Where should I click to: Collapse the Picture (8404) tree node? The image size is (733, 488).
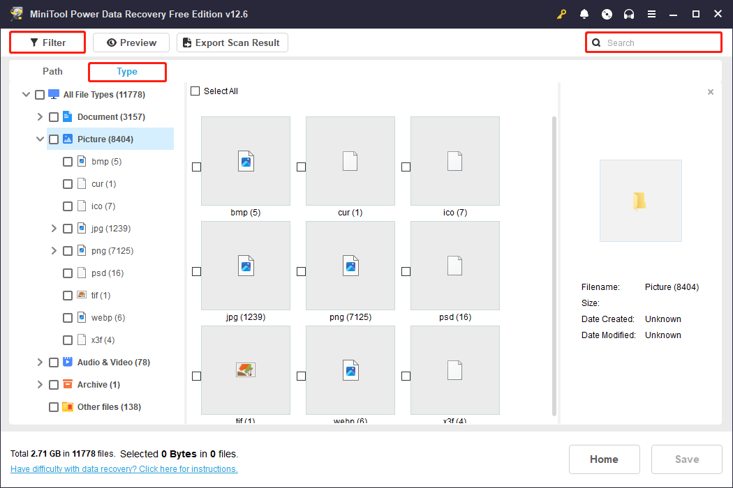[x=40, y=139]
